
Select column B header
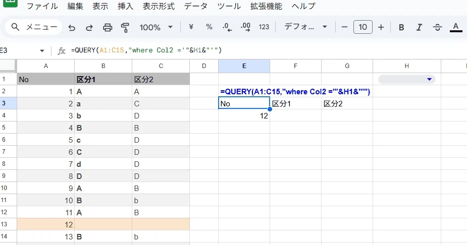(103, 66)
